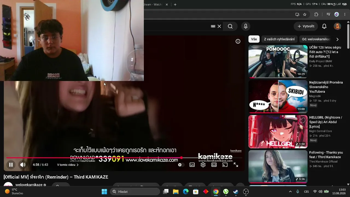Open the red diamond app on taskbar
The width and height of the screenshot is (350, 197).
206,192
